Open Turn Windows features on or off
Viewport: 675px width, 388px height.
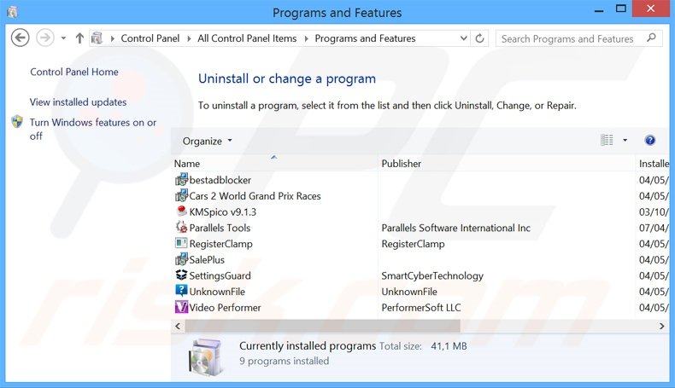pyautogui.click(x=92, y=129)
